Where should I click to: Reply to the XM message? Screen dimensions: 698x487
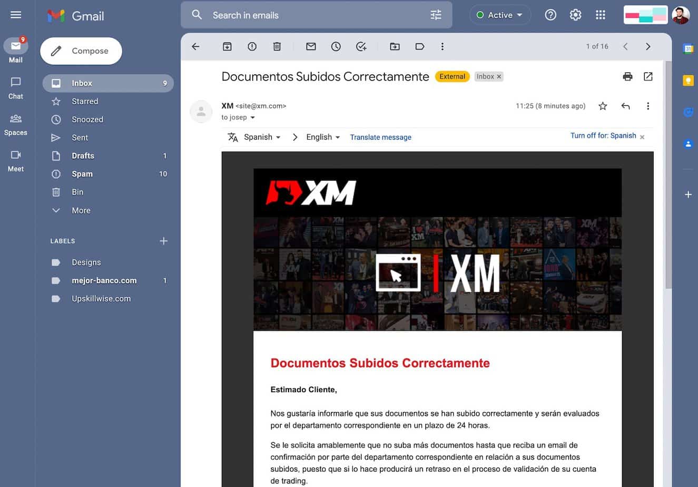click(x=625, y=106)
